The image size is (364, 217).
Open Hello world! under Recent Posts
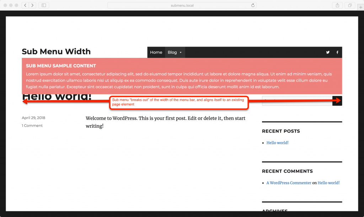click(277, 142)
